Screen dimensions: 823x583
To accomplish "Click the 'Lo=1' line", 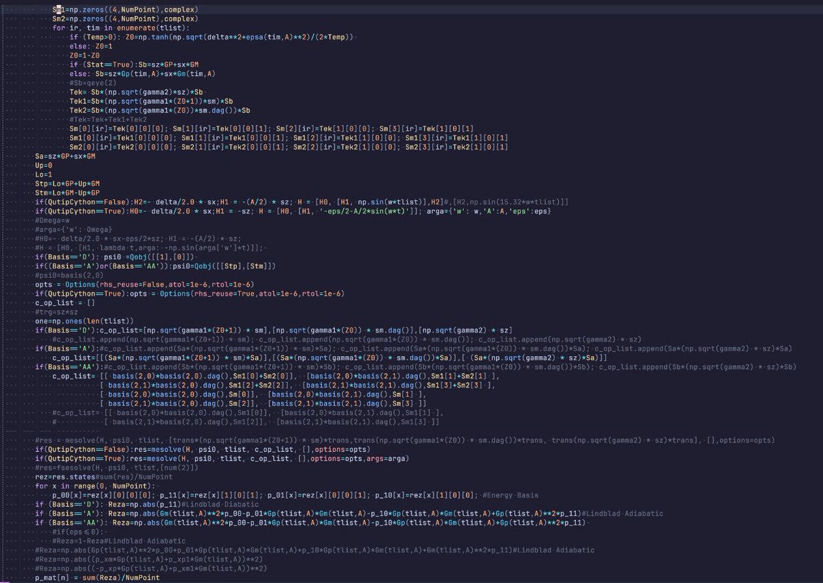I will tap(43, 175).
